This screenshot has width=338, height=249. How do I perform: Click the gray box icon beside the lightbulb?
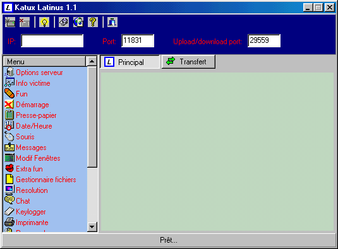click(x=64, y=22)
